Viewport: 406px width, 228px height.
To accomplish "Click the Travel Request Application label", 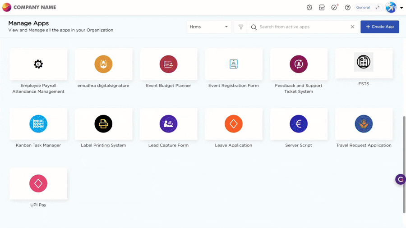I will coord(364,146).
